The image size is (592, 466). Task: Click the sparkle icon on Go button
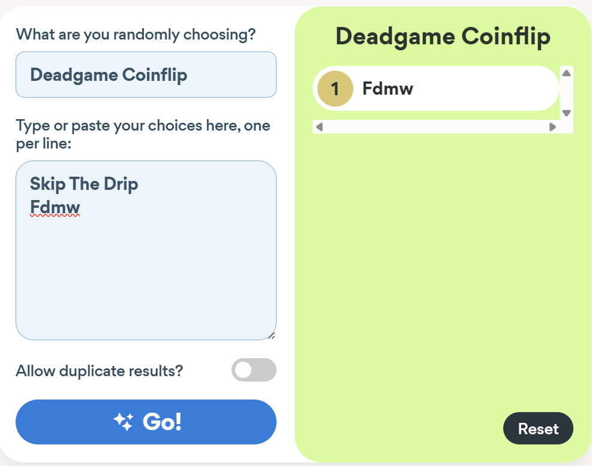point(124,422)
